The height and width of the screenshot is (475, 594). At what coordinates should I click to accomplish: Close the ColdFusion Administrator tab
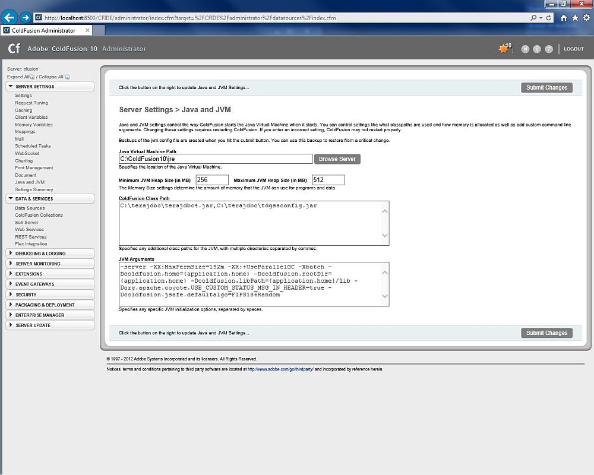pyautogui.click(x=87, y=30)
